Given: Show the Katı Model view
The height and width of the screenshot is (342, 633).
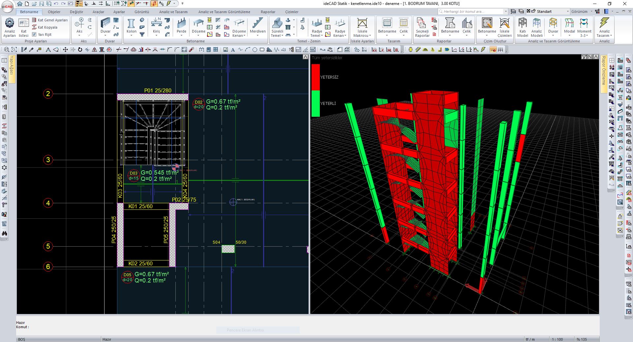Looking at the screenshot, I should pos(523,27).
